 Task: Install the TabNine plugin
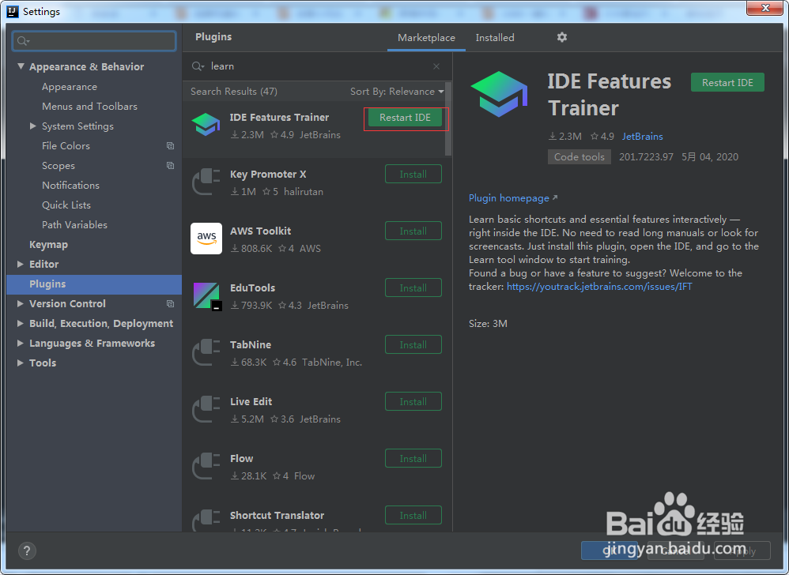tap(413, 344)
